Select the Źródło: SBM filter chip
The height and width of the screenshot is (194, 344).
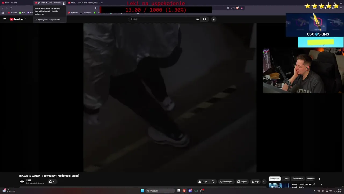point(298,179)
